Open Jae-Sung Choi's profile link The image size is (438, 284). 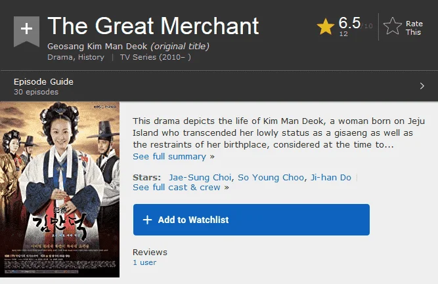(x=200, y=178)
